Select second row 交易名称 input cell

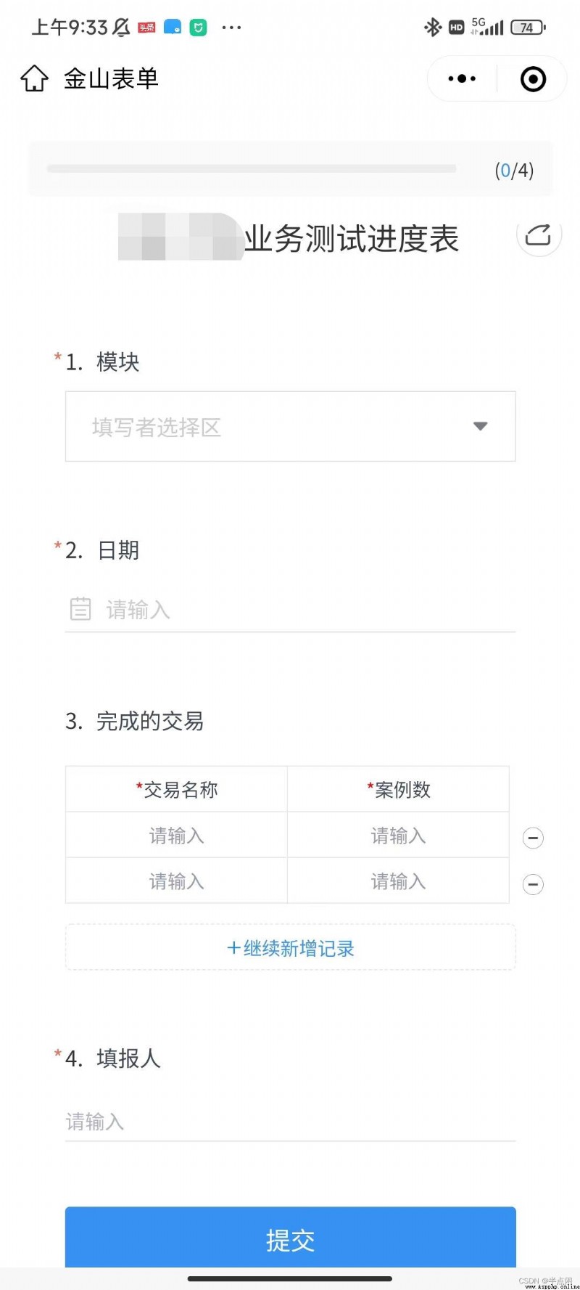click(176, 881)
